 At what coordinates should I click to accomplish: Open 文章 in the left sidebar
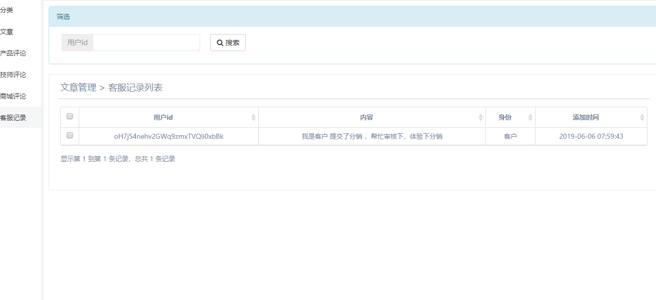click(7, 32)
